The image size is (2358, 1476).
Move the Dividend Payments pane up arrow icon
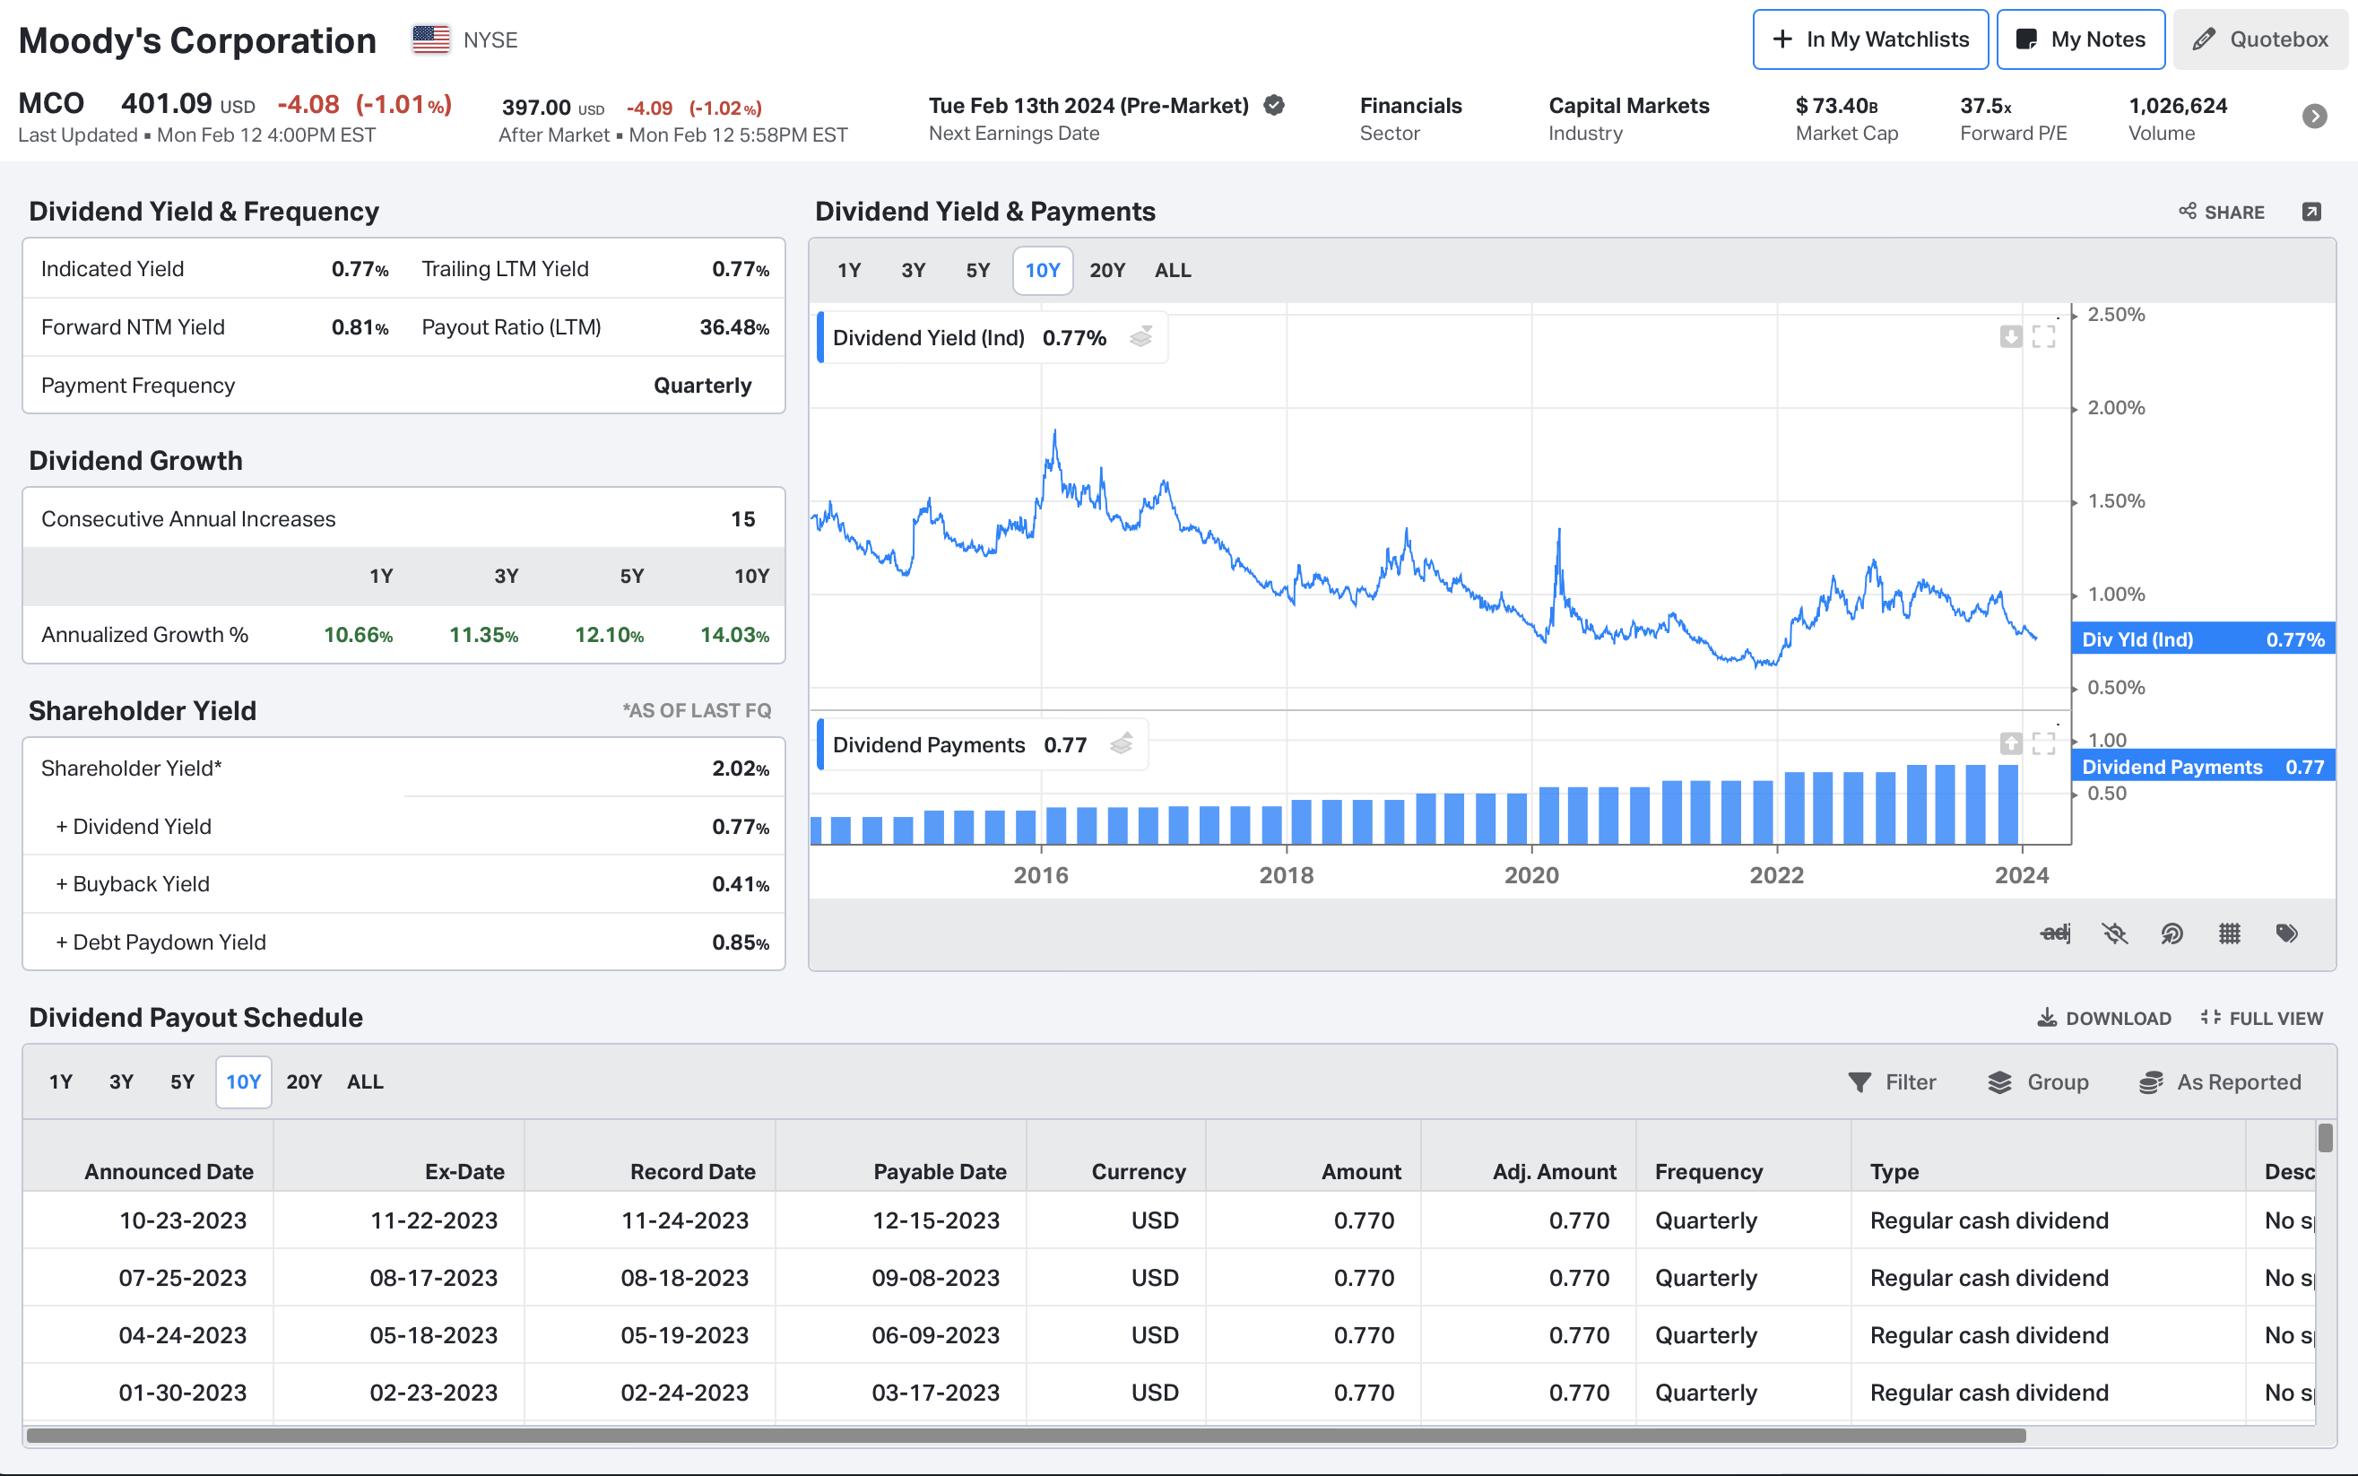[x=2010, y=744]
